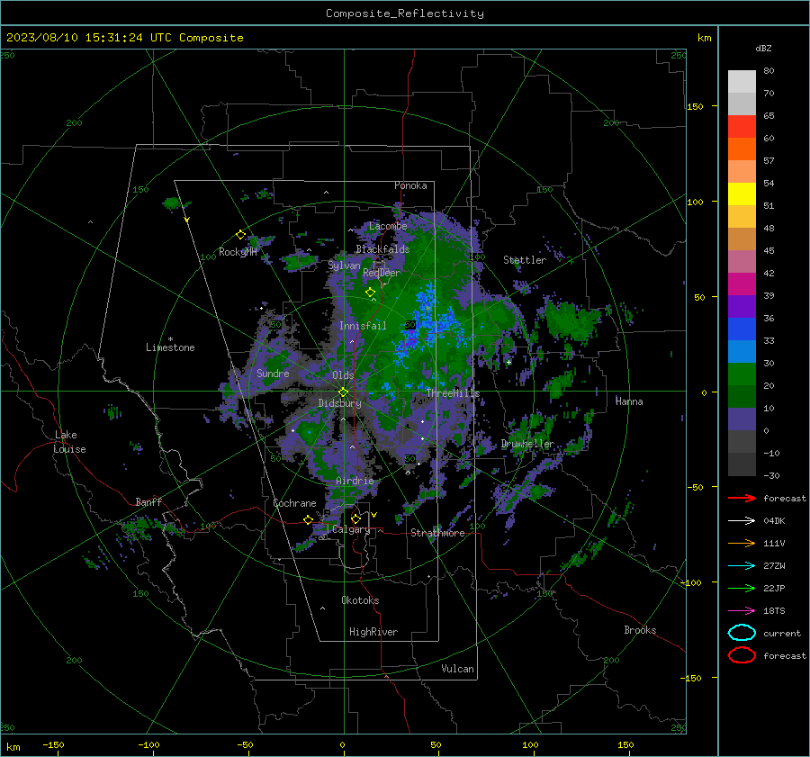Click the Composite_Reflectivity title
This screenshot has width=810, height=757.
(x=404, y=14)
